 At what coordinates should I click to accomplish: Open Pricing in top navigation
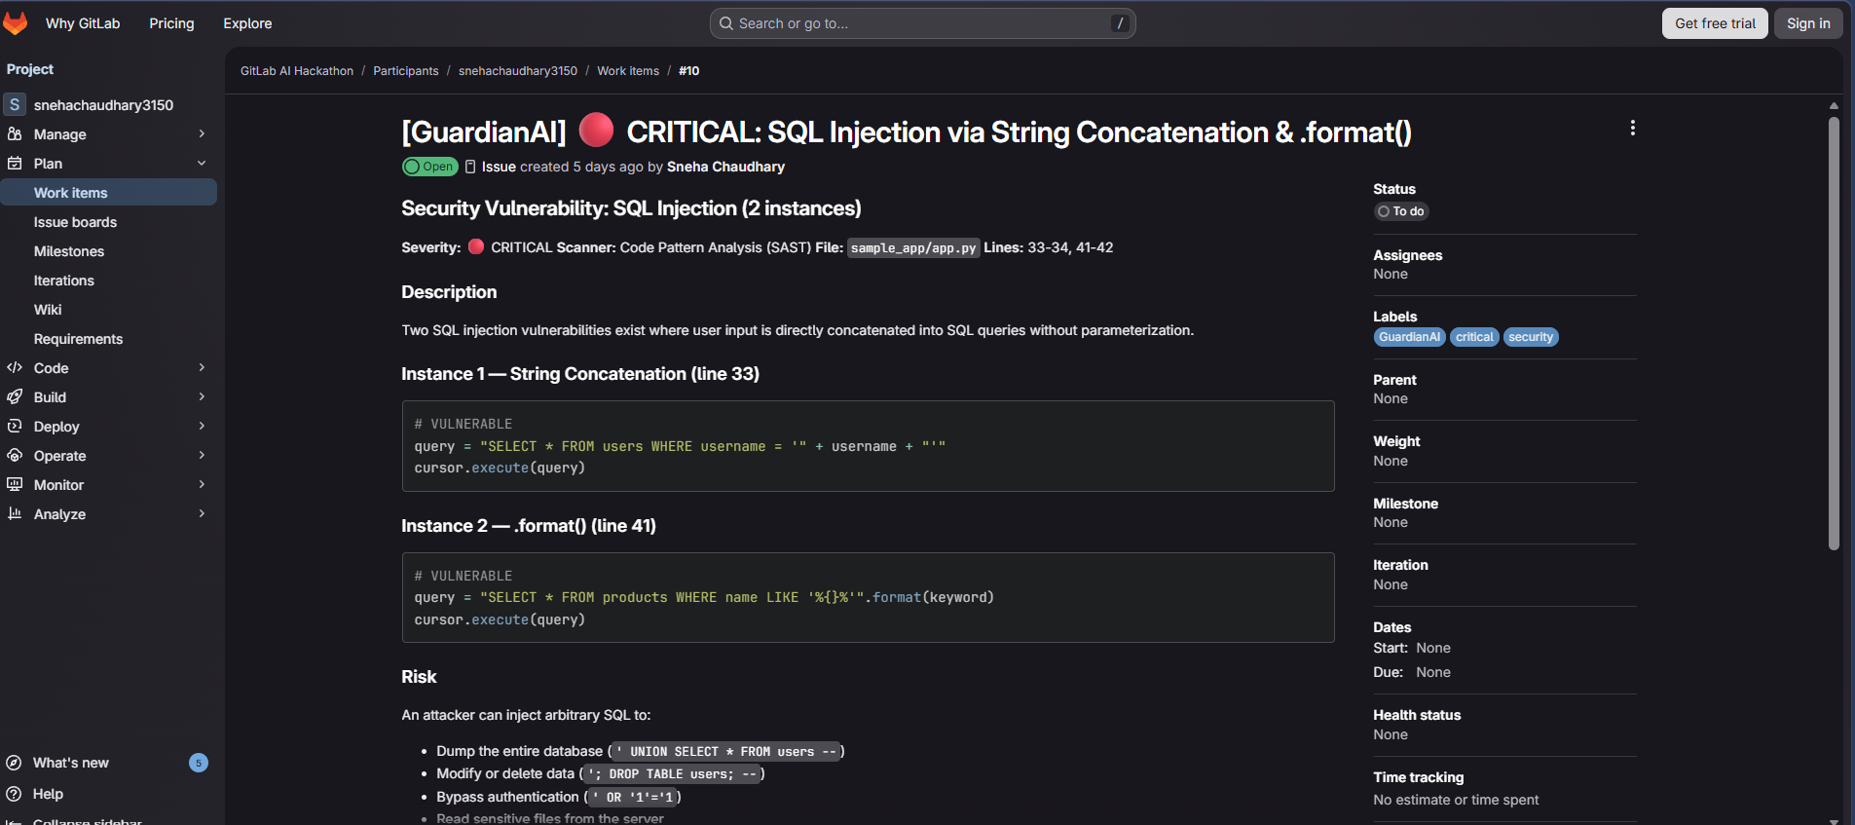[171, 23]
